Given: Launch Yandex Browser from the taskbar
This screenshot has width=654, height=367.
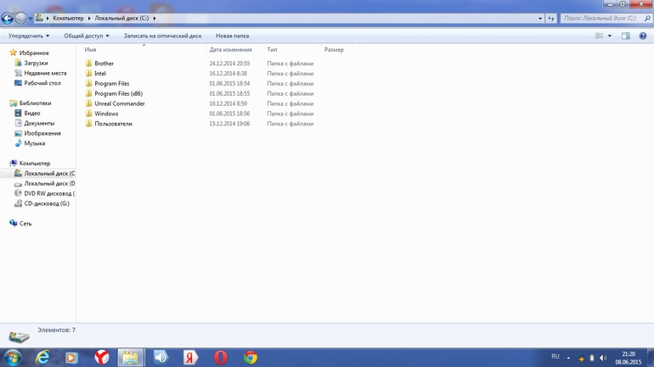Looking at the screenshot, I should tap(101, 358).
